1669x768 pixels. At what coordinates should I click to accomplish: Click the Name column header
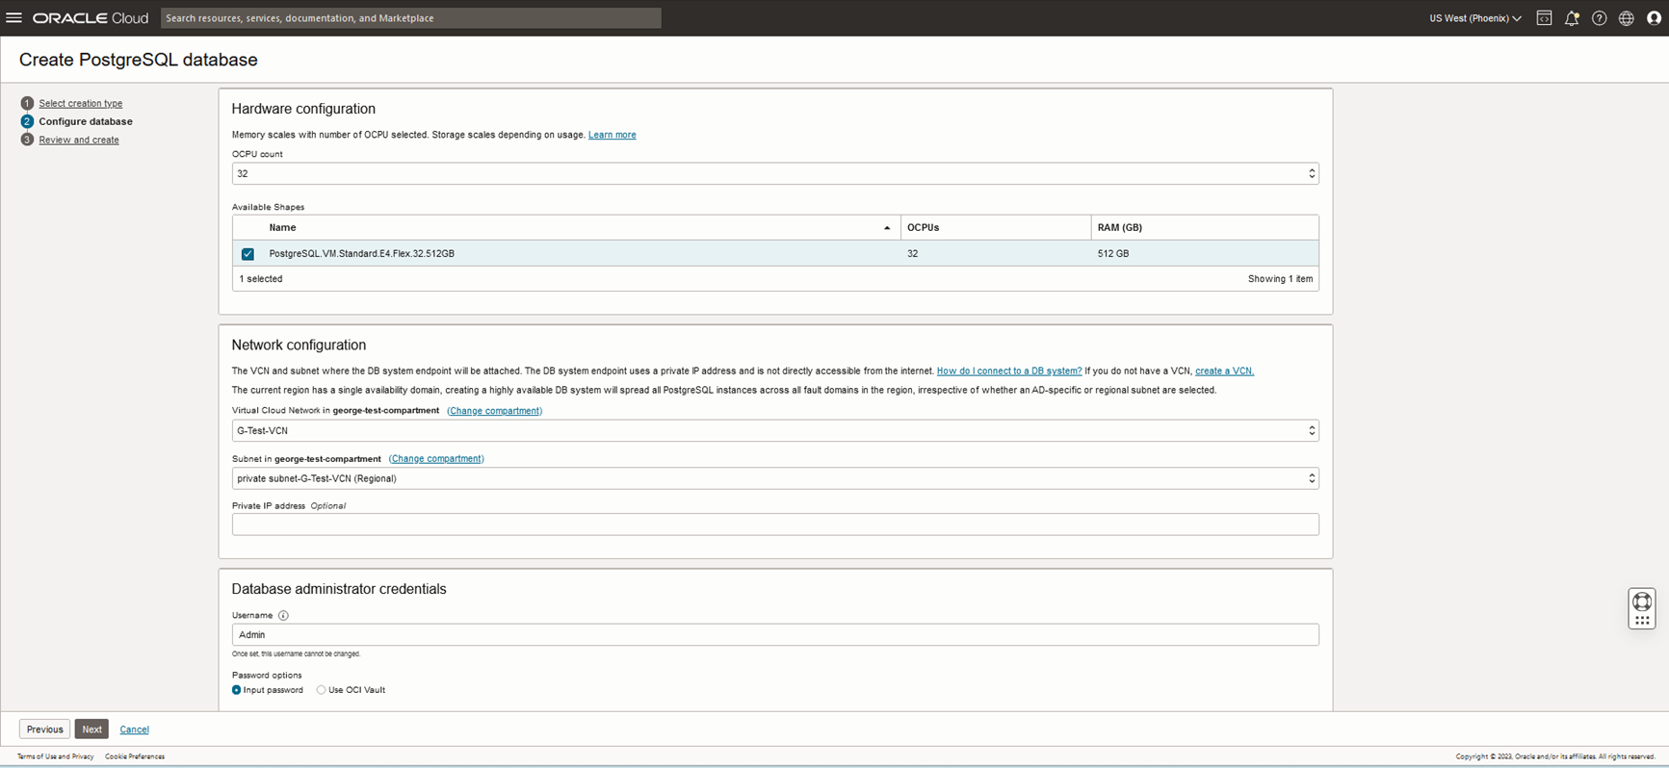(282, 228)
